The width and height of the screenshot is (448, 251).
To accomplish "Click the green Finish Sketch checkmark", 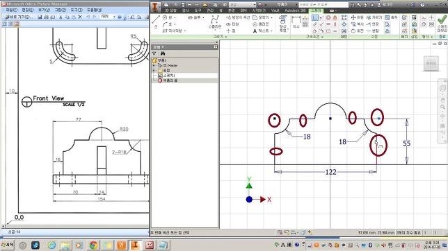I will pyautogui.click(x=442, y=23).
